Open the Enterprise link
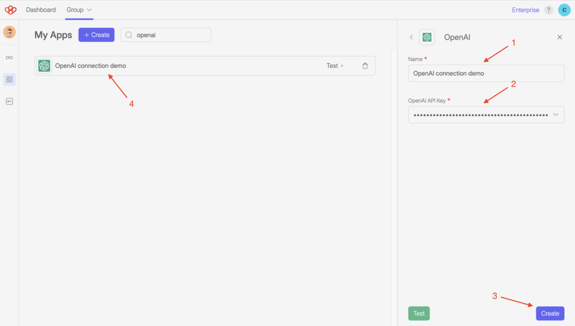575x326 pixels. tap(526, 10)
